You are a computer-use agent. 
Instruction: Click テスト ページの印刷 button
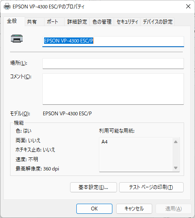pyautogui.click(x=151, y=187)
